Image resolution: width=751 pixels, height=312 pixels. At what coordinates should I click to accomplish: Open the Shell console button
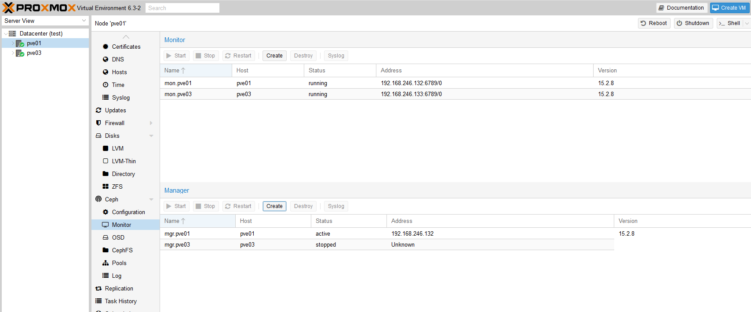[730, 23]
